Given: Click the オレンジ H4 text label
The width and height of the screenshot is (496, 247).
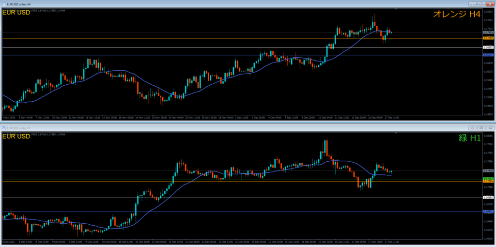Looking at the screenshot, I should (456, 15).
